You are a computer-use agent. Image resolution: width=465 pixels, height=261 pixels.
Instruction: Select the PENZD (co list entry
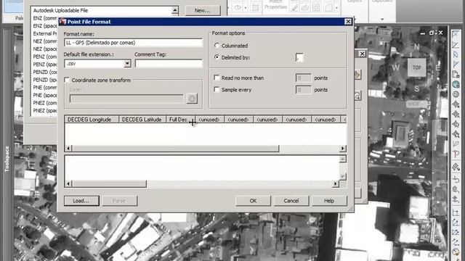pos(45,72)
